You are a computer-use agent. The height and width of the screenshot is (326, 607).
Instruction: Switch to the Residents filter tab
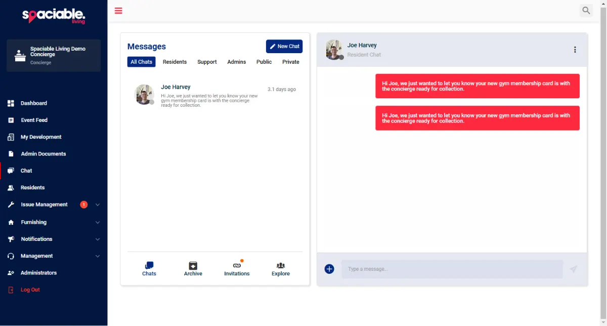tap(175, 62)
